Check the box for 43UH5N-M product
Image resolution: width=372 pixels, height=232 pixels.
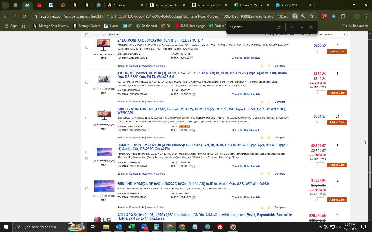click(x=87, y=82)
